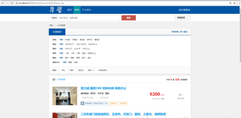
Task: Open the 首页 navigation item
Action: pyautogui.click(x=69, y=10)
